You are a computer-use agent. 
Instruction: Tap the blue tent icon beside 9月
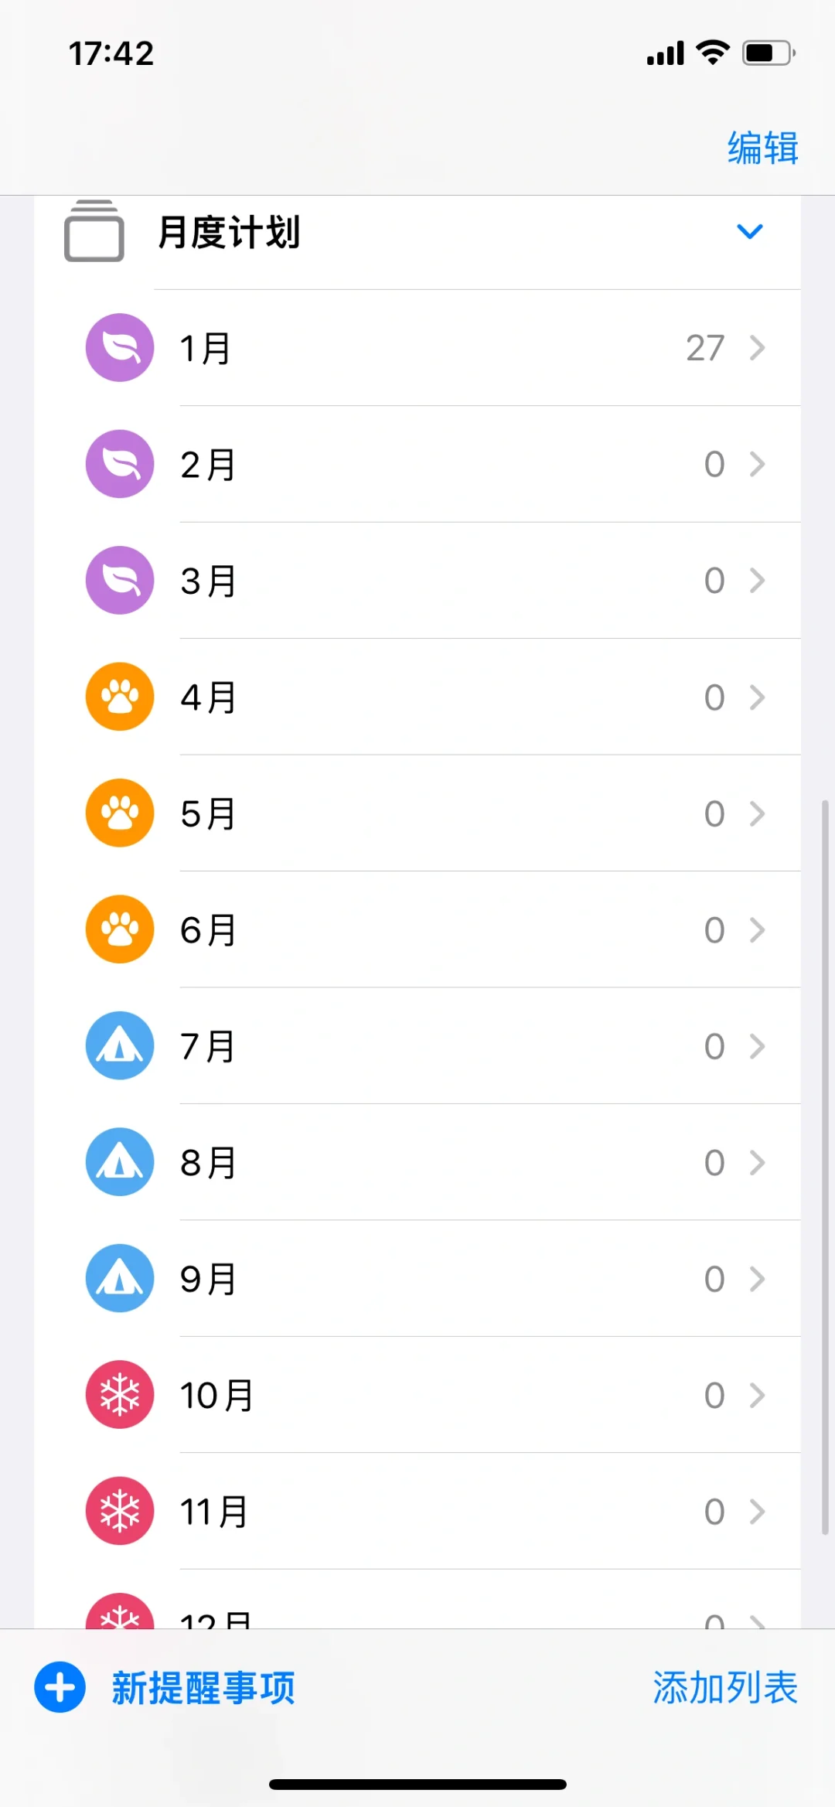(120, 1278)
